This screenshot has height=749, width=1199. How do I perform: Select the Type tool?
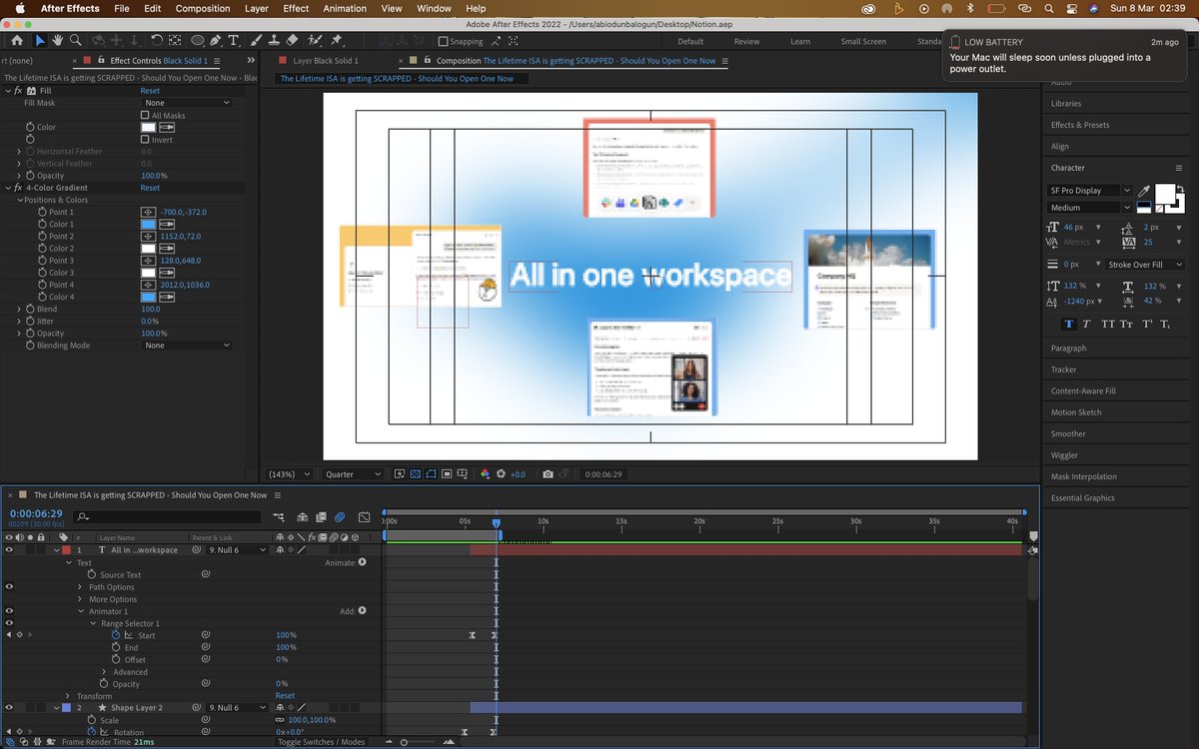point(233,41)
